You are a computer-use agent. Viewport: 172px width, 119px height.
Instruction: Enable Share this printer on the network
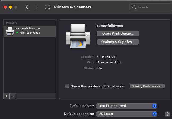pyautogui.click(x=67, y=86)
